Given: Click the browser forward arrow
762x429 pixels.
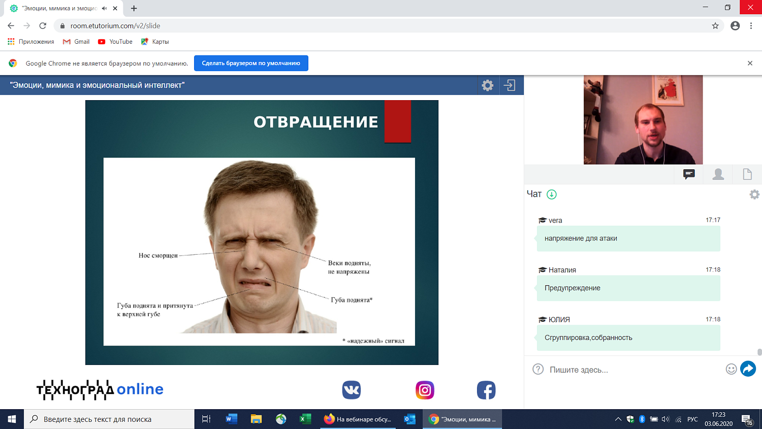Looking at the screenshot, I should click(x=27, y=25).
